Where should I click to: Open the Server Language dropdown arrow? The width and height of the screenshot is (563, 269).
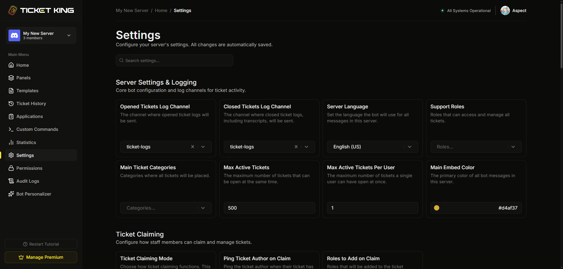click(x=410, y=147)
